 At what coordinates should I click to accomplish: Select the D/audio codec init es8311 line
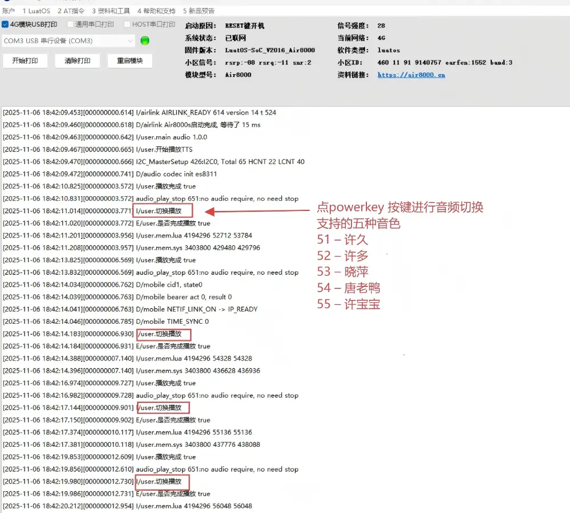coord(110,174)
